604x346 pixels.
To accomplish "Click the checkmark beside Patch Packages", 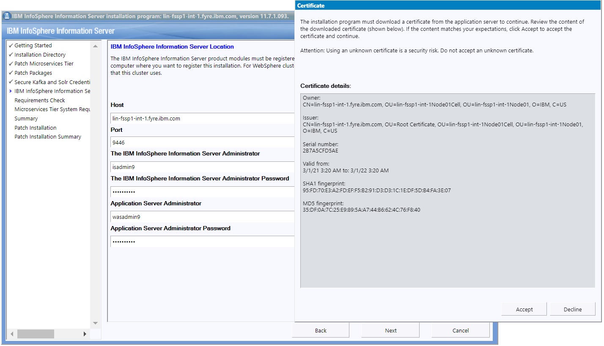I will [11, 73].
